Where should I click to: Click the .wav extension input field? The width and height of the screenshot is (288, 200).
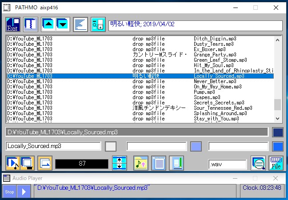tap(228, 164)
